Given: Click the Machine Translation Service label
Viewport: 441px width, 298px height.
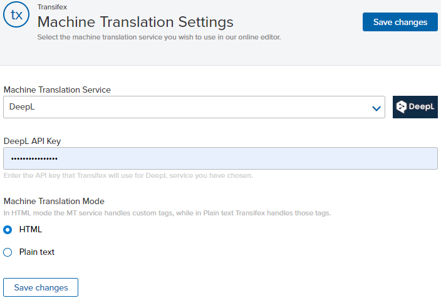Looking at the screenshot, I should 57,90.
